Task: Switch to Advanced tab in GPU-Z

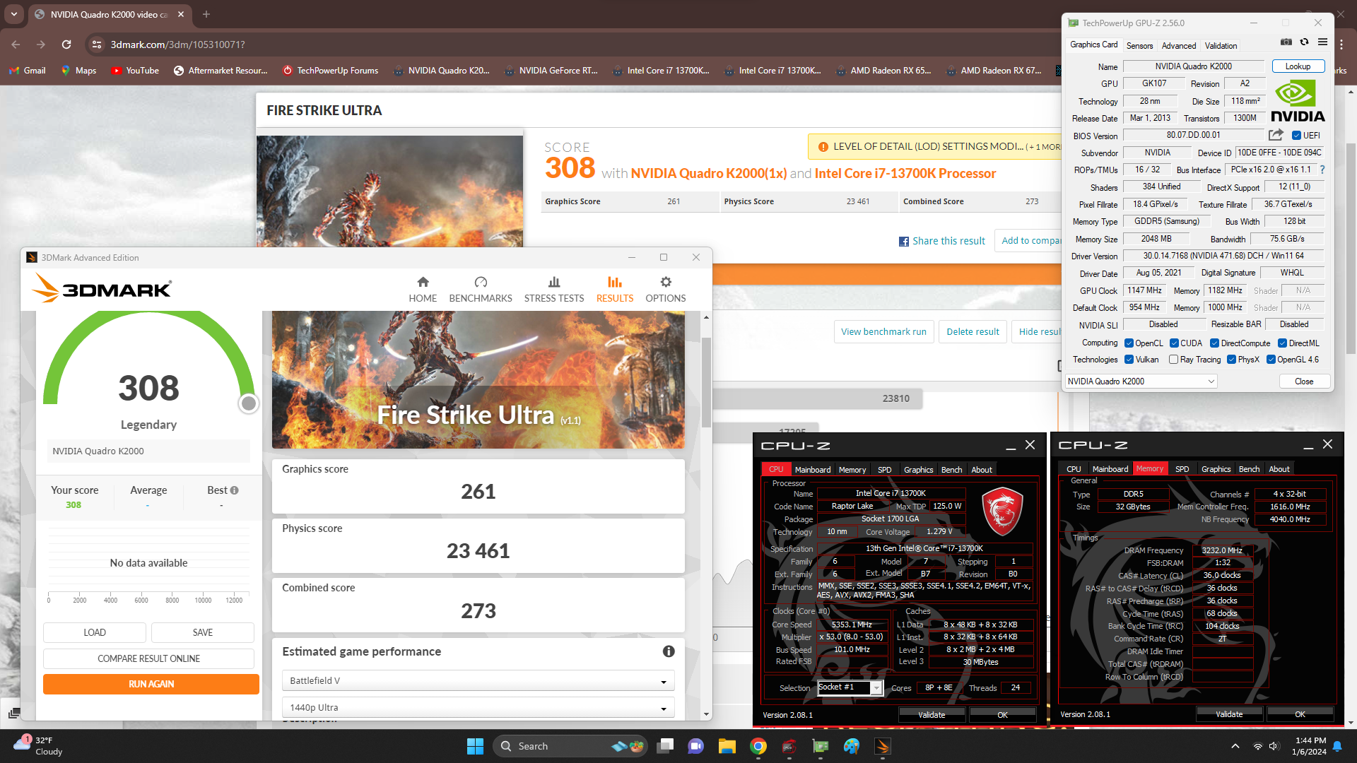Action: pos(1179,46)
